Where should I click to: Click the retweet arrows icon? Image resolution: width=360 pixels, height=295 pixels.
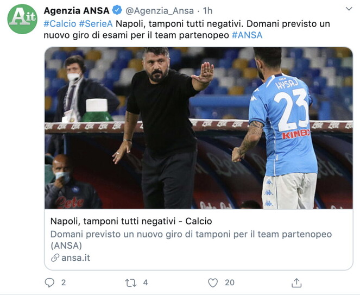[131, 283]
